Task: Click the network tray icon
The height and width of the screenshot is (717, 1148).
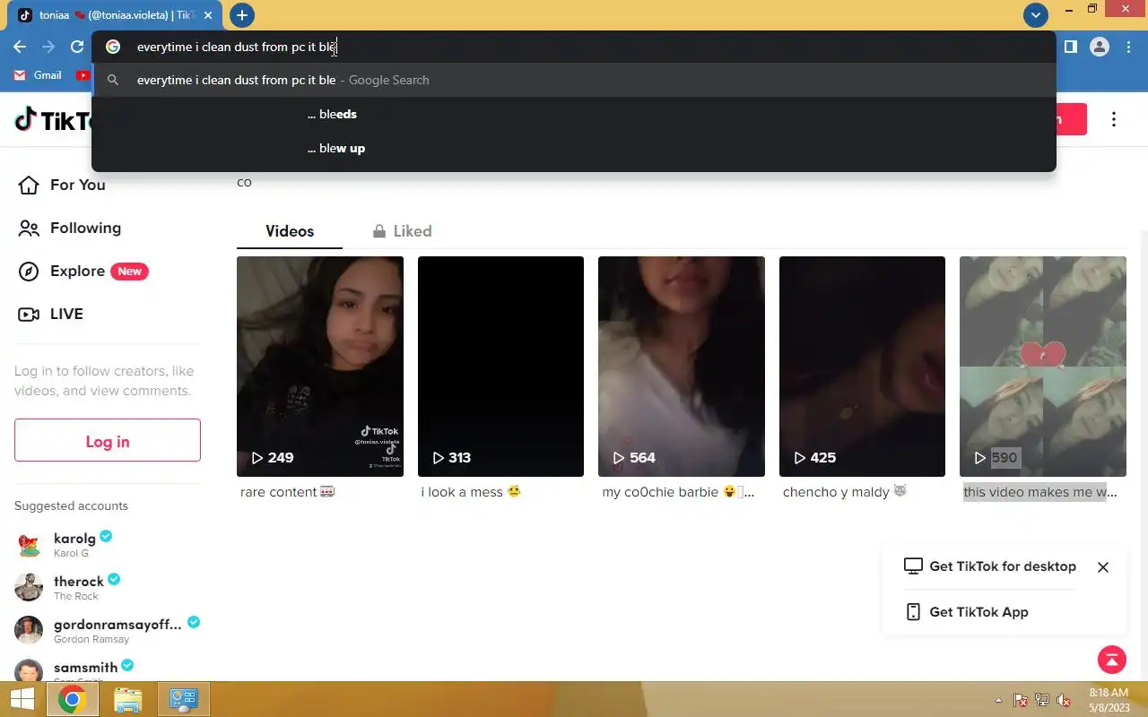Action: click(1042, 700)
